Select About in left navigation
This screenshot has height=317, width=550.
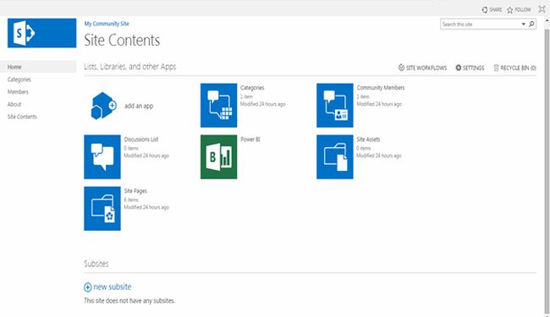click(x=14, y=104)
